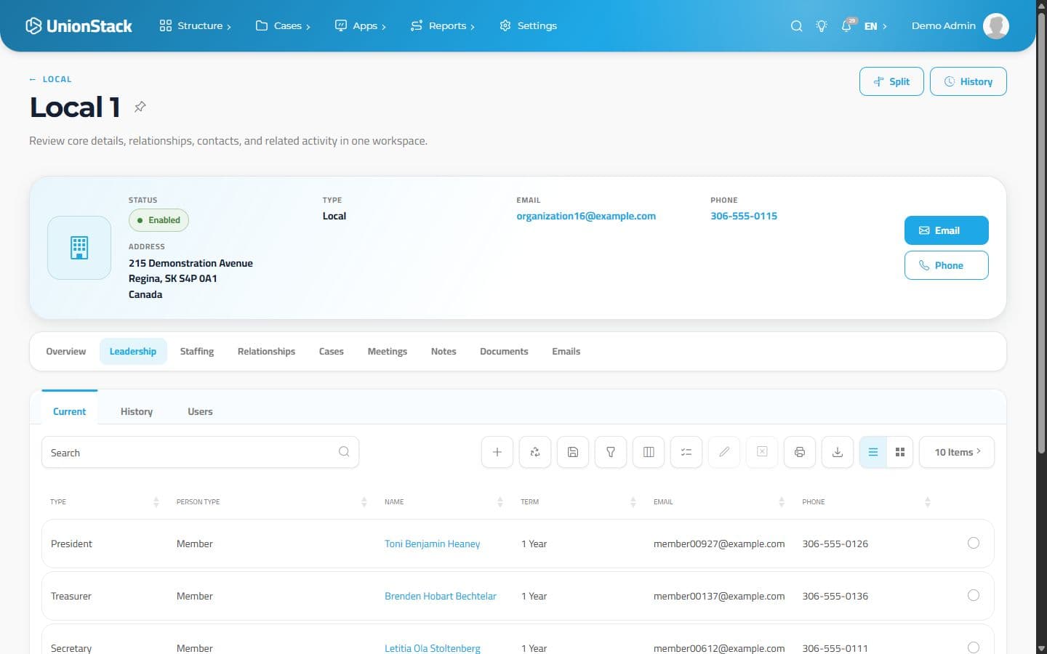
Task: Open the EN language selector
Action: tap(875, 26)
